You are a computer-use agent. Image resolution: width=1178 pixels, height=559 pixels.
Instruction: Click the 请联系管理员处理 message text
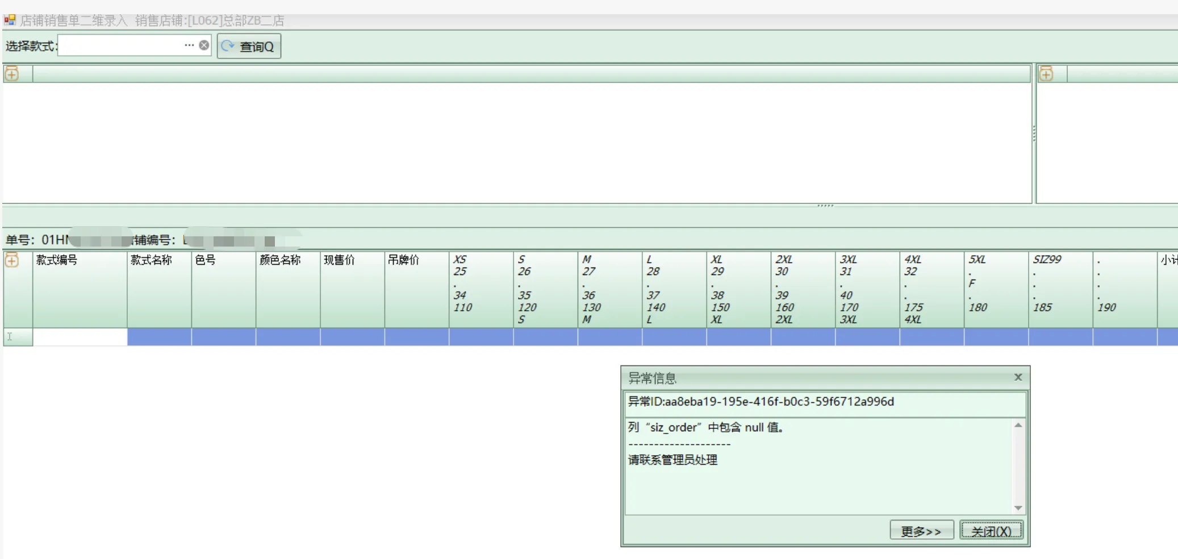[672, 460]
